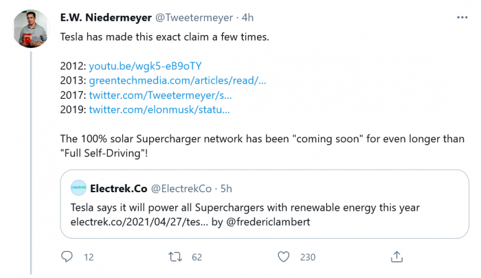Click the reply speech bubble icon

(67, 257)
